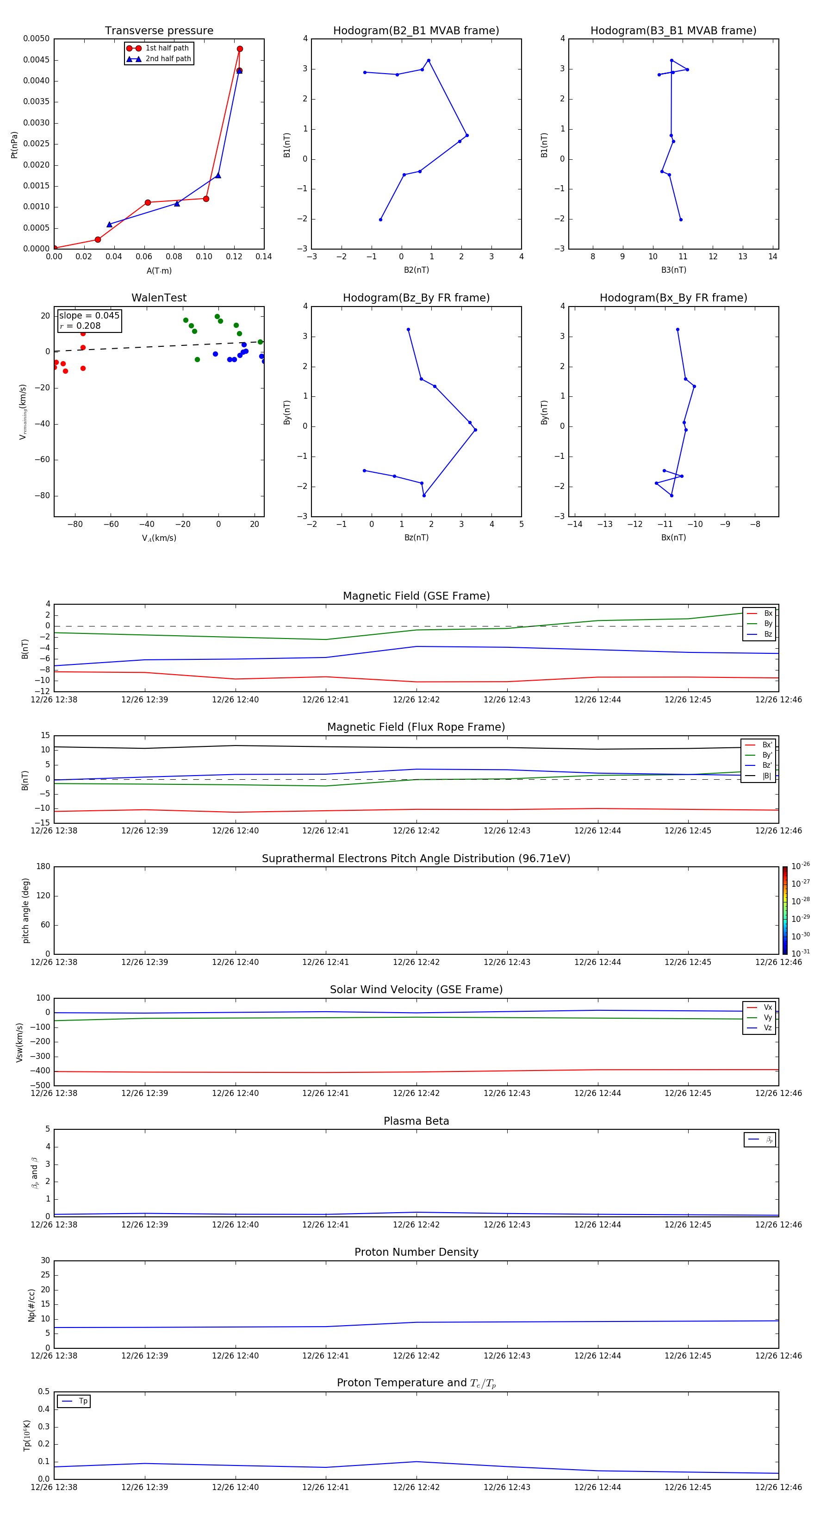Screen dimensions: 833x1528
Task: Click the Tp(10⁶K) y-axis label
Action: (27, 1435)
